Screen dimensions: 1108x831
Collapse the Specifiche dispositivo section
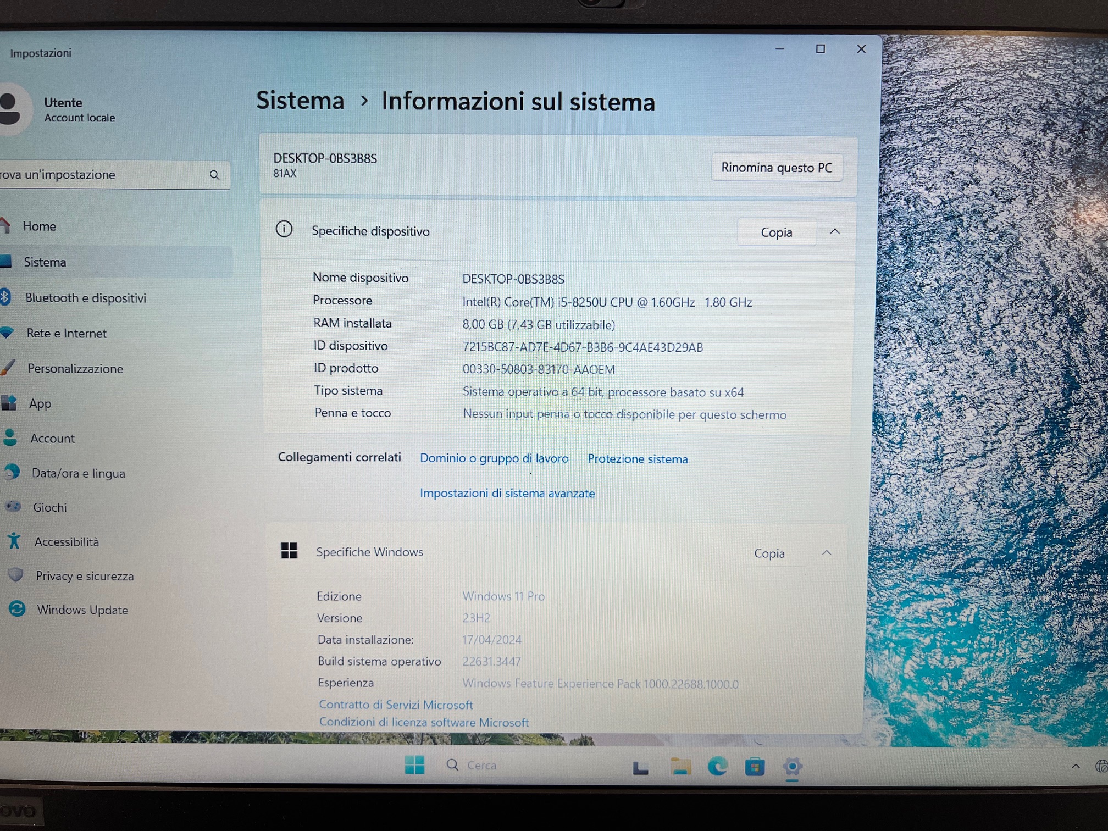pos(835,231)
